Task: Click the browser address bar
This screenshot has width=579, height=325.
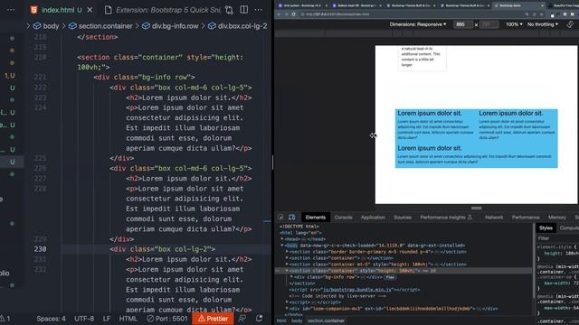Action: click(410, 14)
